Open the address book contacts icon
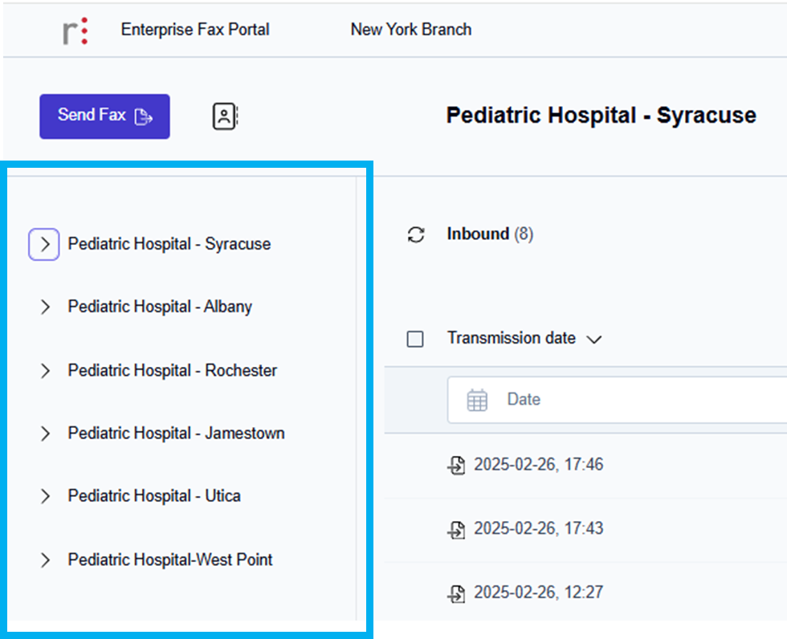This screenshot has width=787, height=639. (225, 116)
